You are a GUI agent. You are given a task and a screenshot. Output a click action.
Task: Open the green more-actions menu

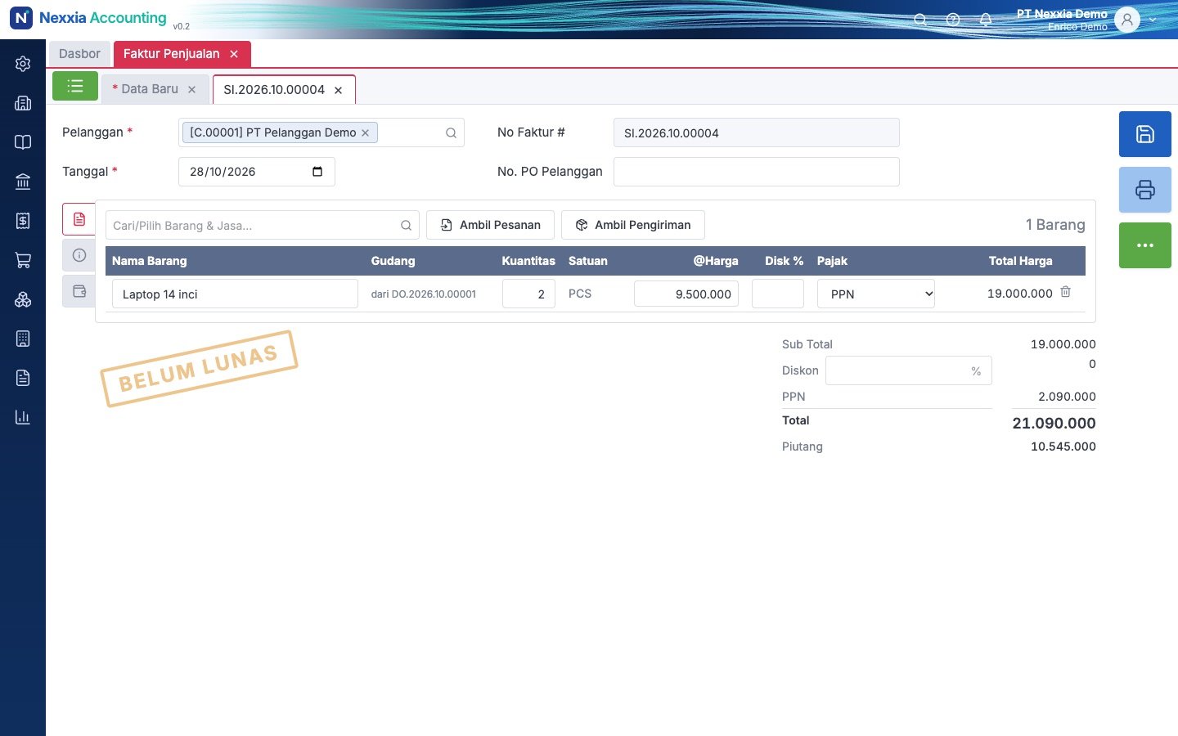pos(1145,245)
